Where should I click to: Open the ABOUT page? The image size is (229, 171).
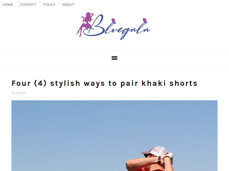(x=68, y=5)
